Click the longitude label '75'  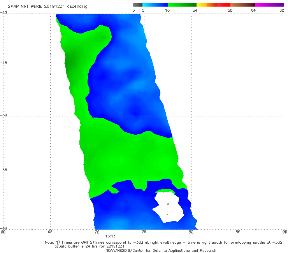point(144,232)
